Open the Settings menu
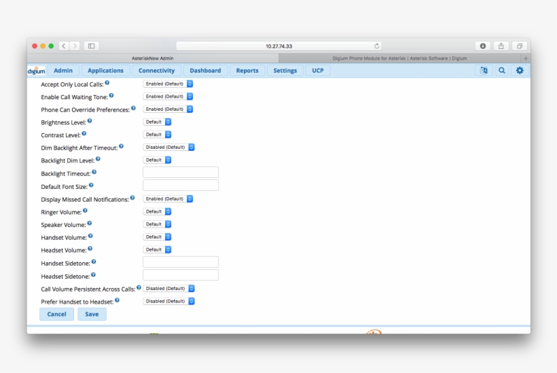Viewport: 557px width, 373px height. (285, 71)
